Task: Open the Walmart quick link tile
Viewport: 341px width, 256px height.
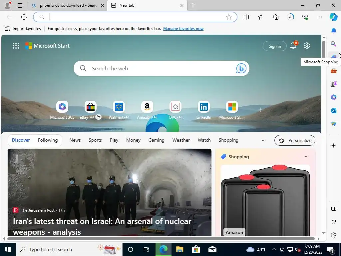Action: (x=119, y=110)
